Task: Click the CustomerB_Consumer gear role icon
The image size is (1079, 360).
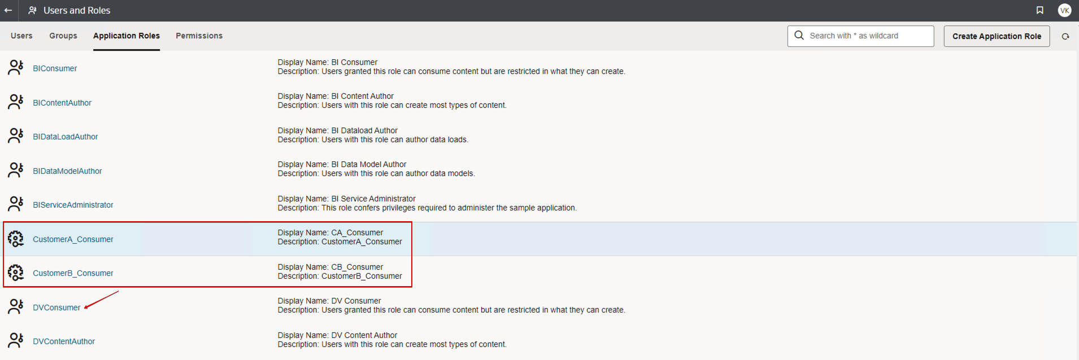Action: point(16,273)
